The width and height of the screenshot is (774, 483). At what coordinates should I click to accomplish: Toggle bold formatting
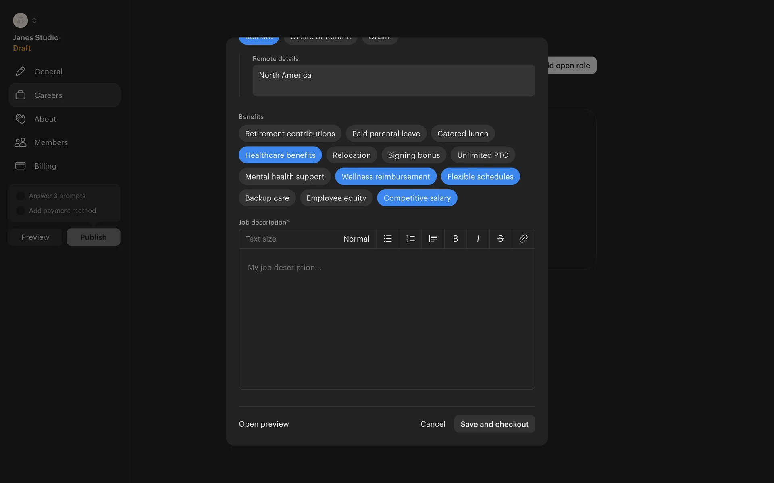[455, 239]
